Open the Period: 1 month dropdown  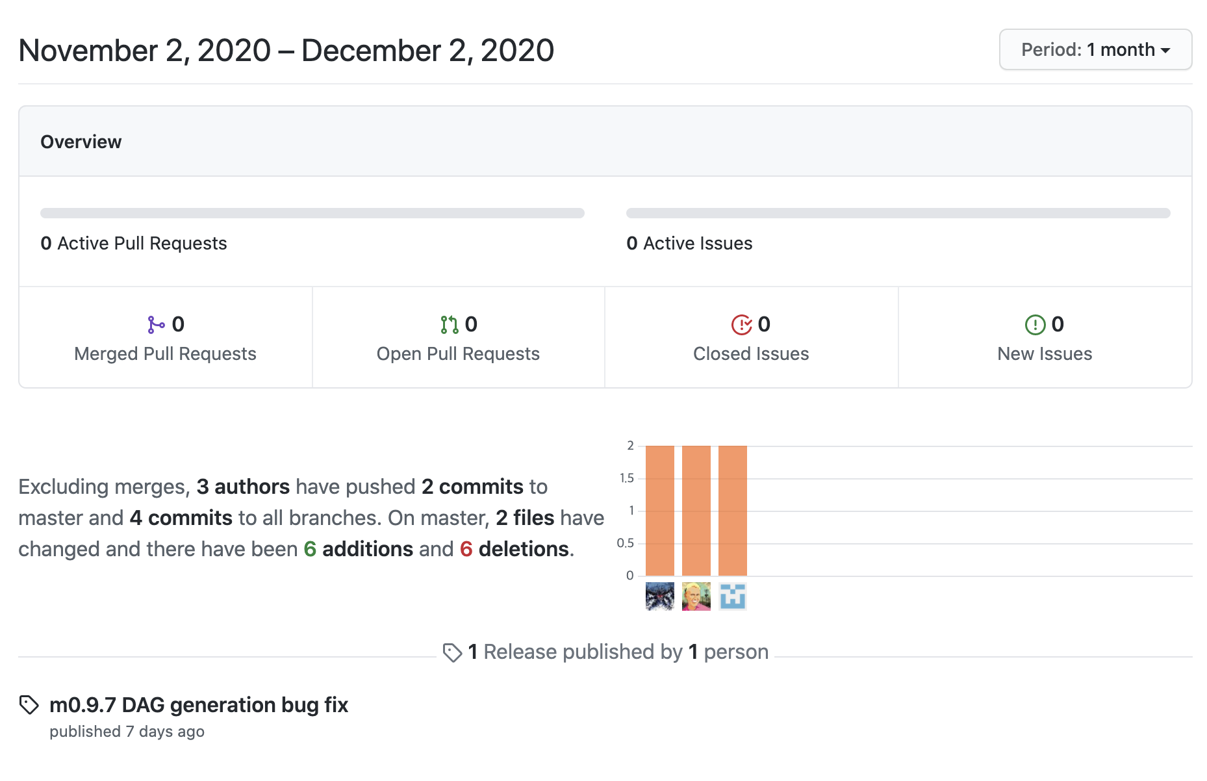pos(1095,49)
